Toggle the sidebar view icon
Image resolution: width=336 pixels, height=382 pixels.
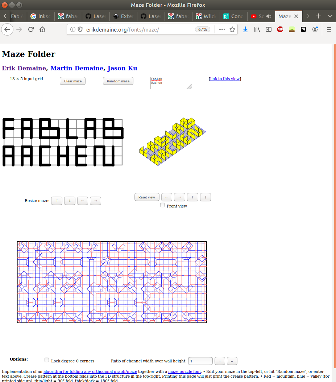click(x=269, y=29)
